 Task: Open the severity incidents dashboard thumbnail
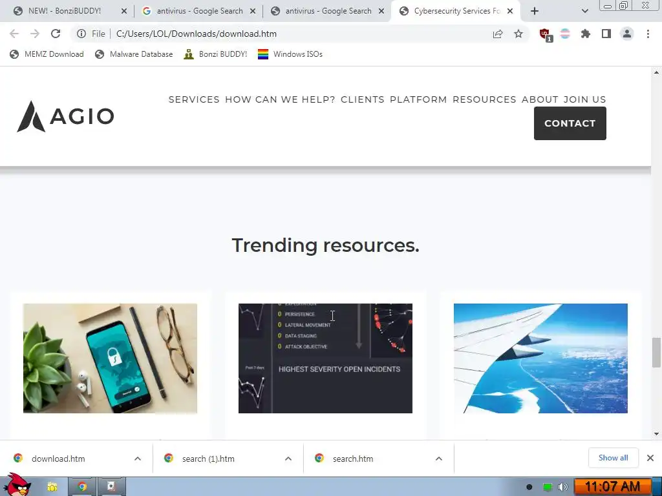326,358
